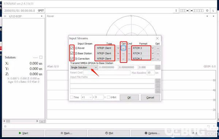Open the x1 time speed dropdown
Screen dimensions: 219x139
87,97
